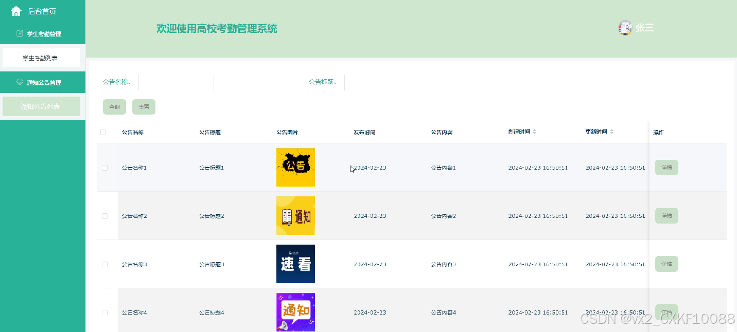The width and height of the screenshot is (737, 332).
Task: Check the checkbox for 公告名称4 row
Action: click(x=104, y=312)
